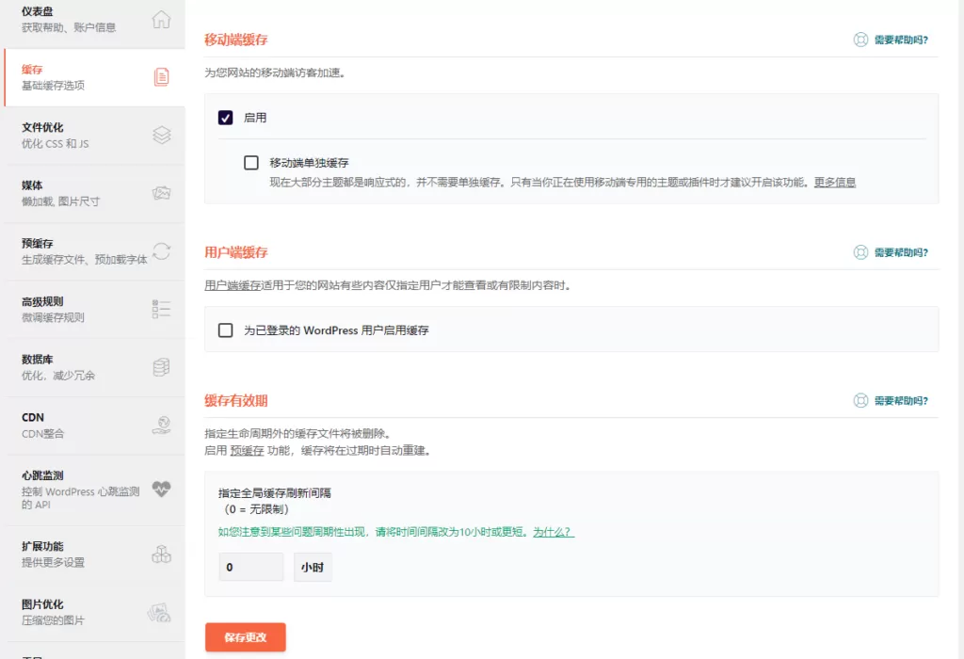
Task: Click the 数据库 database icon
Action: point(162,367)
